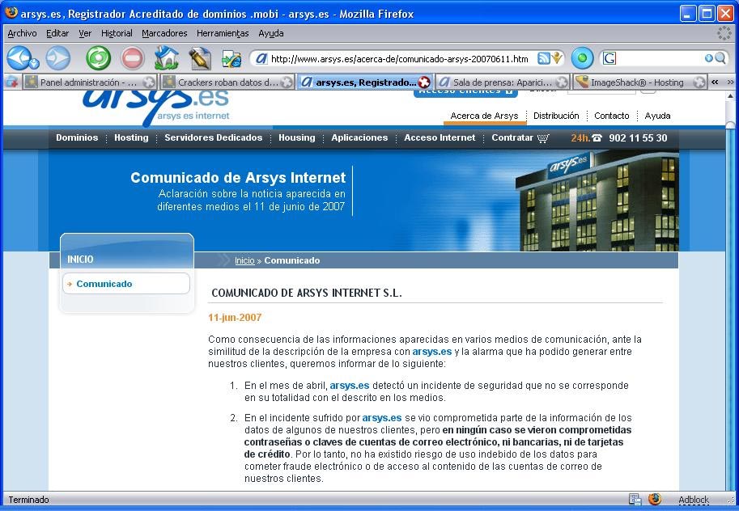Click into the Google search box
Viewport: 739px width, 511px height.
(660, 58)
